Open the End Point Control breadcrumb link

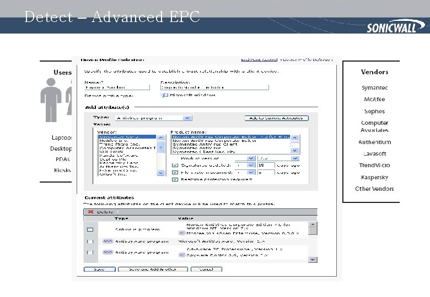coord(259,59)
